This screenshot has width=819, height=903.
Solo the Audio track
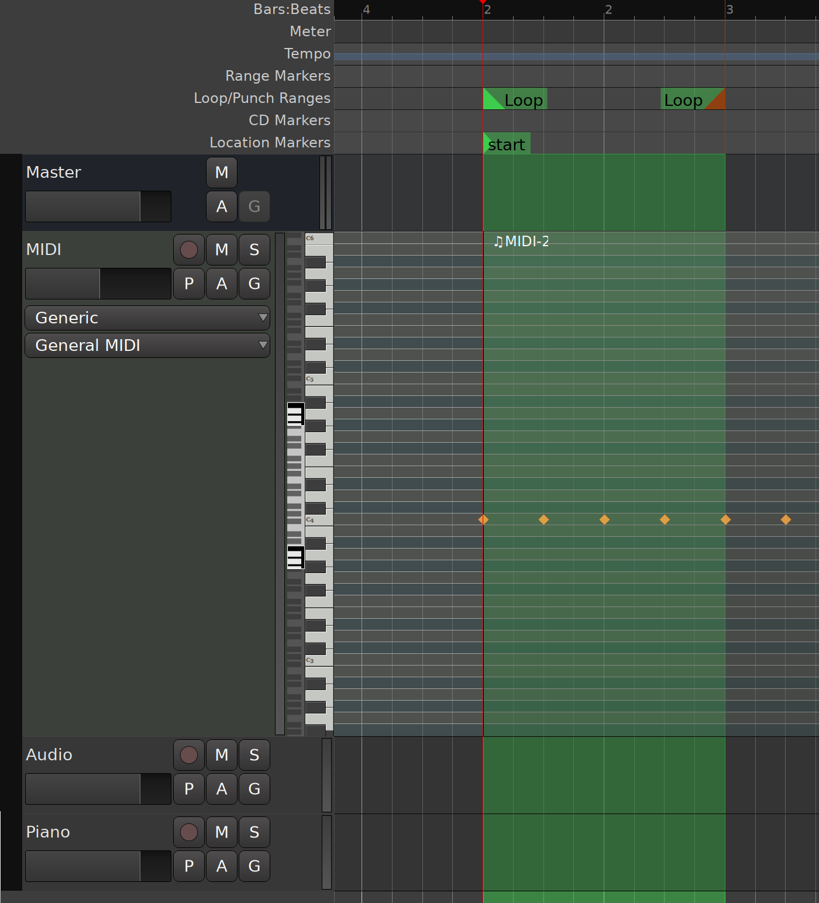[254, 755]
